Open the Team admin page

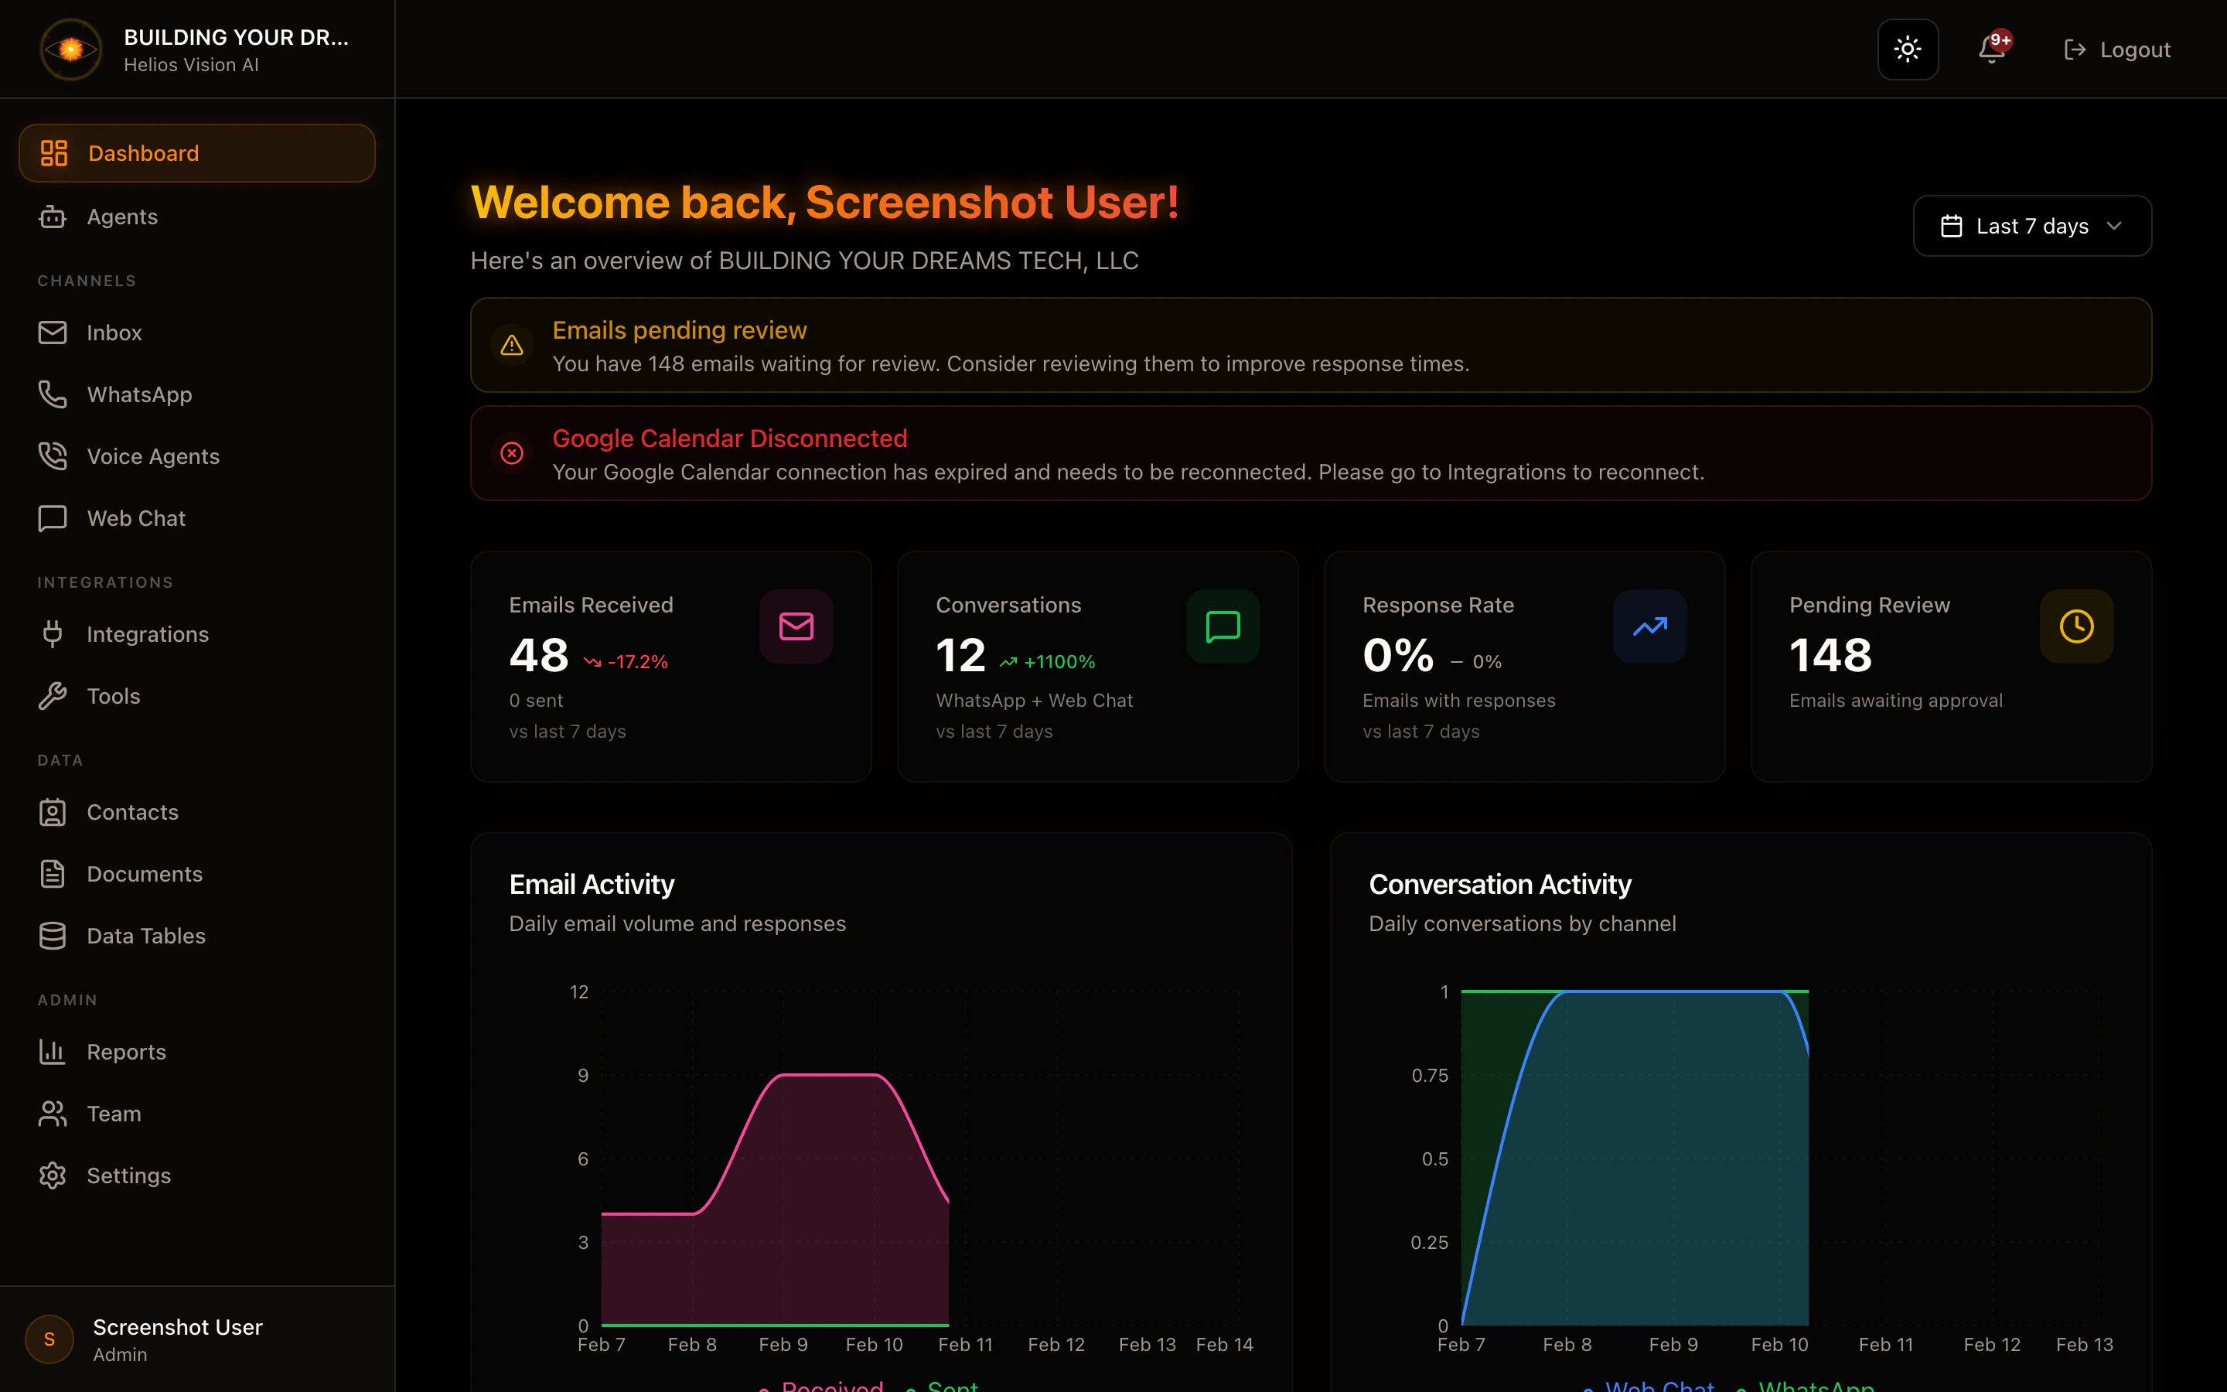tap(114, 1113)
